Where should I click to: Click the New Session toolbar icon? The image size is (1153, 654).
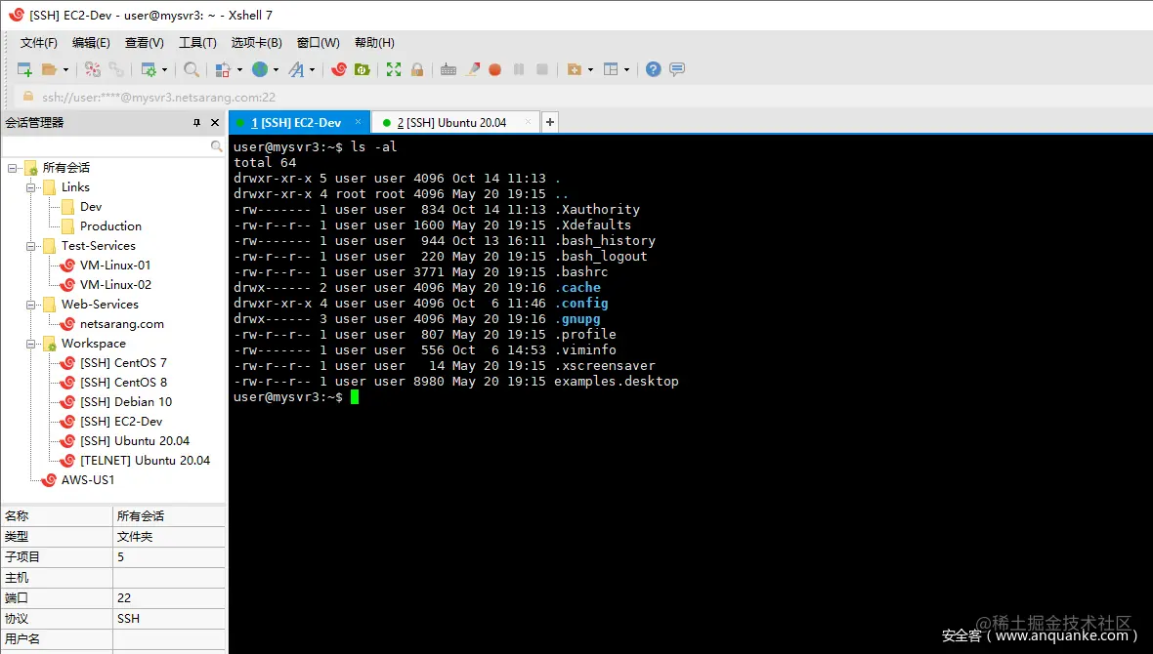pyautogui.click(x=24, y=70)
